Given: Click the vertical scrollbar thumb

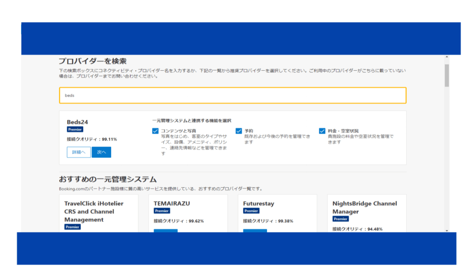Looking at the screenshot, I should point(447,75).
